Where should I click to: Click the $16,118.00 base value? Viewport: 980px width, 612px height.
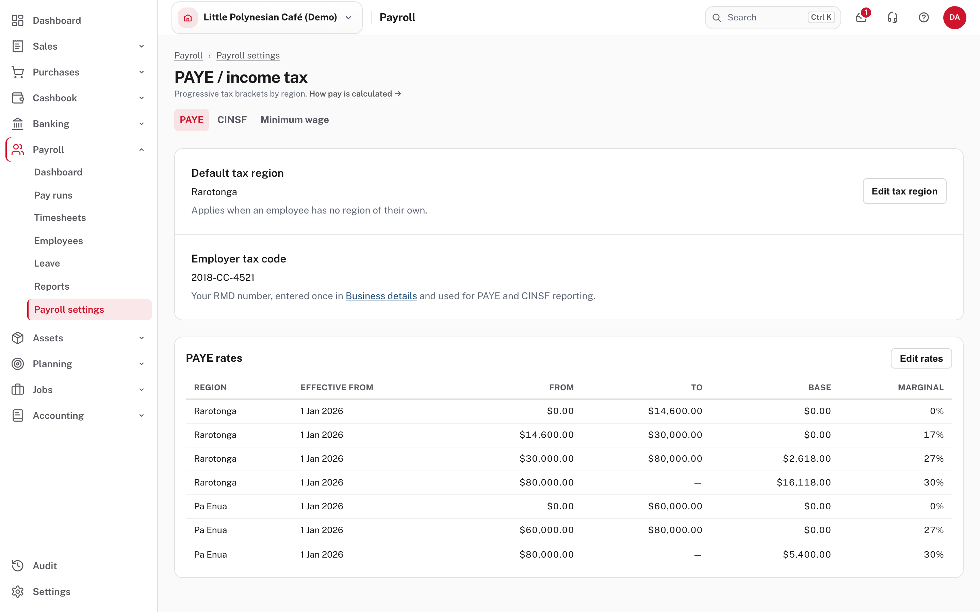803,482
